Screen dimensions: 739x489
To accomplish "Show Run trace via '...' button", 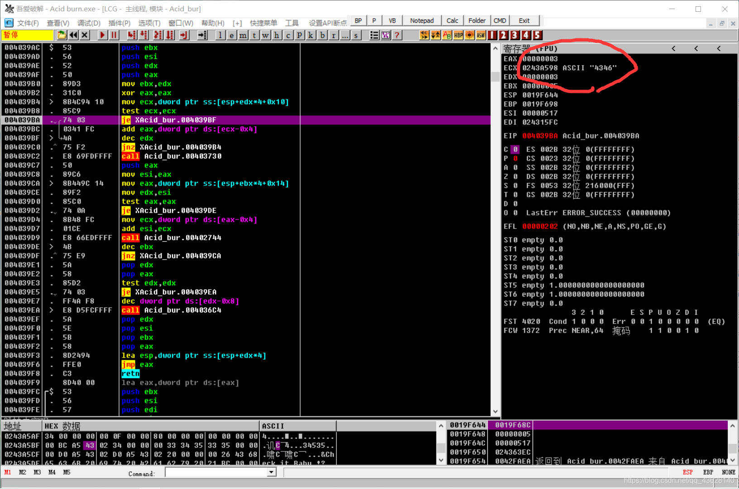I will [345, 35].
